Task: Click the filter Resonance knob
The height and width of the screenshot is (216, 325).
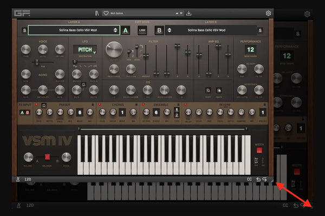Action: tap(114, 69)
